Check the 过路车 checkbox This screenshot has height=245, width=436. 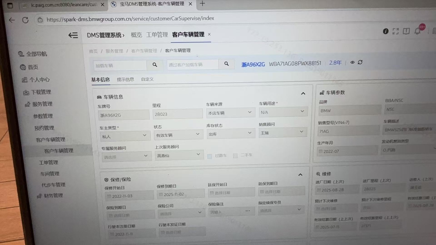pyautogui.click(x=210, y=156)
